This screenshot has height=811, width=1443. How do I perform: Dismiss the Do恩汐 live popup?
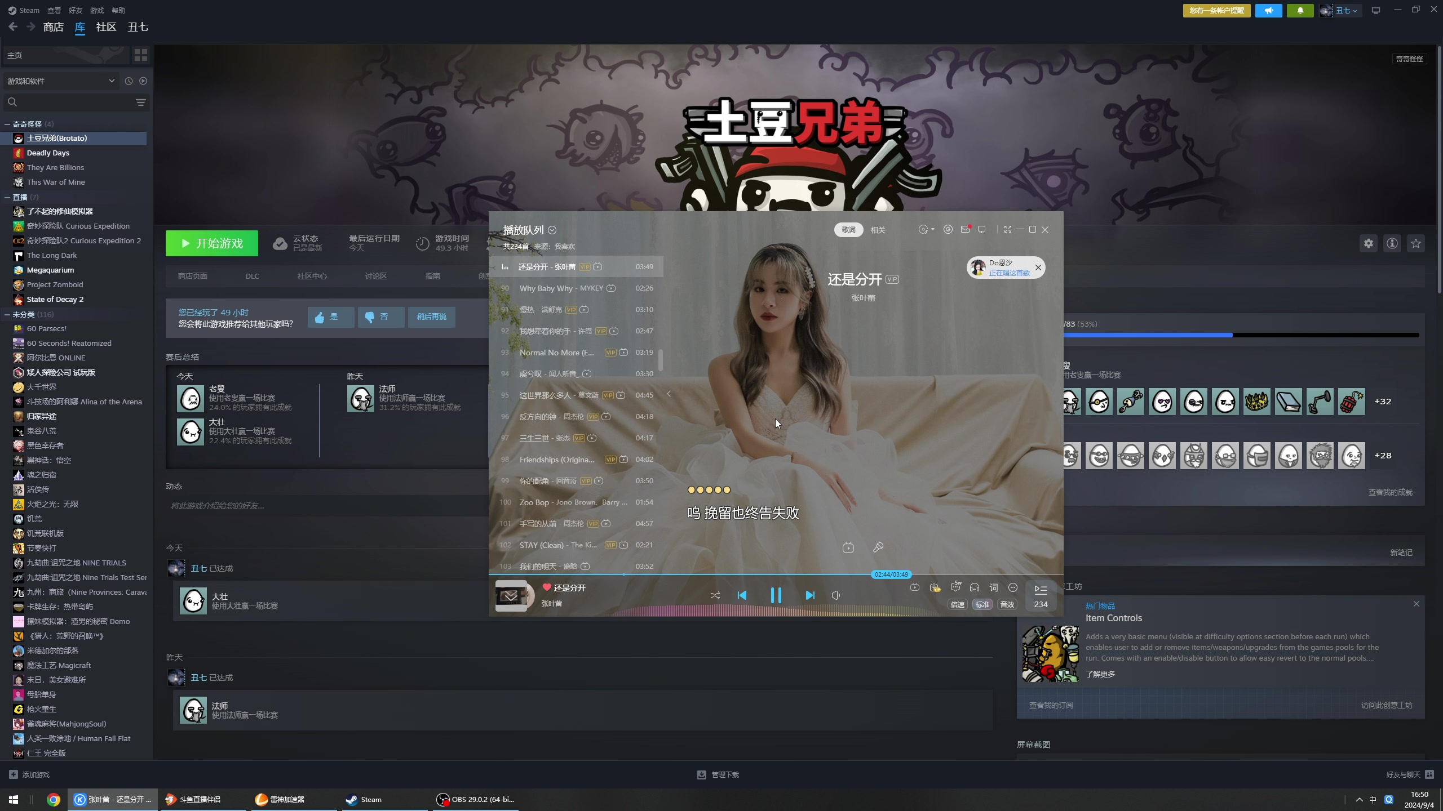coord(1038,268)
